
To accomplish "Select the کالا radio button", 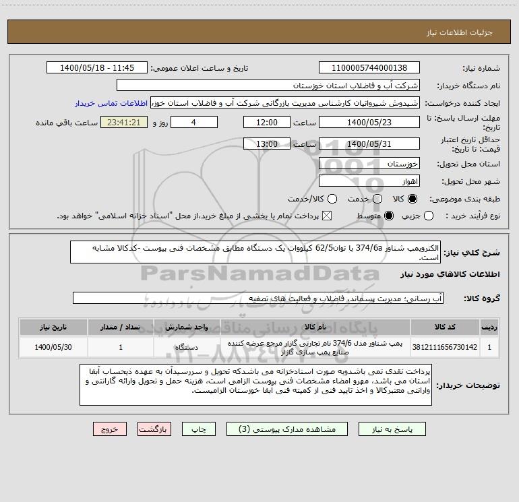I will coord(413,199).
